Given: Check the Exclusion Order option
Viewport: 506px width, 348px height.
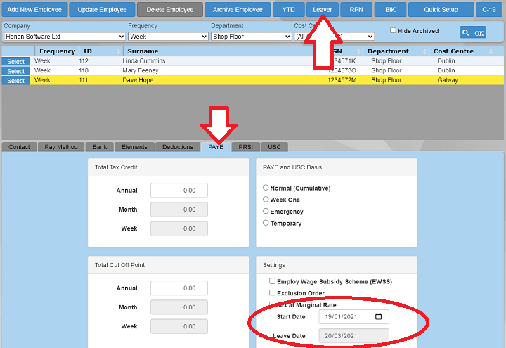Looking at the screenshot, I should click(x=273, y=293).
